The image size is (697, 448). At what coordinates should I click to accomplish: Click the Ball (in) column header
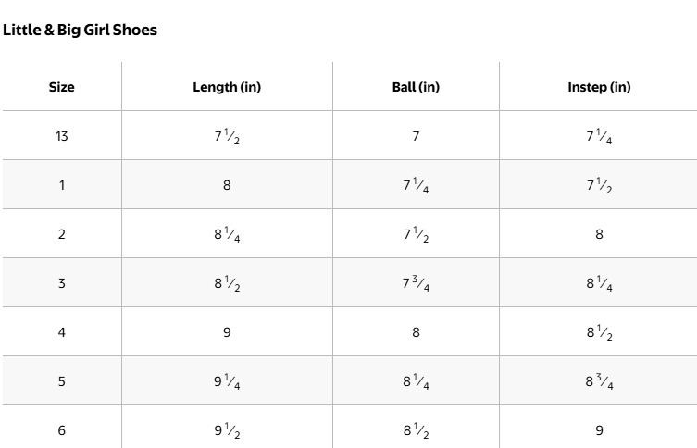(416, 87)
